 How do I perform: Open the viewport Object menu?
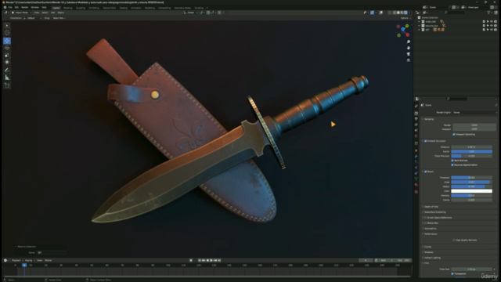[x=61, y=13]
